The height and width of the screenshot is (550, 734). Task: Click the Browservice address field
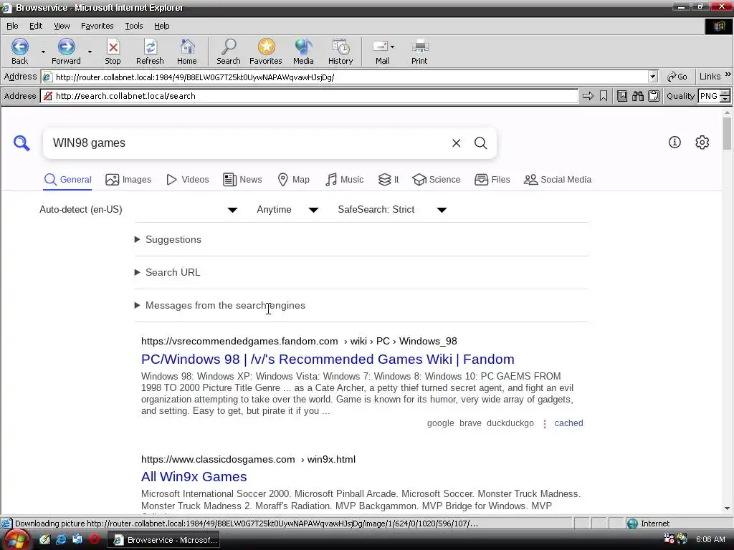coord(309,96)
